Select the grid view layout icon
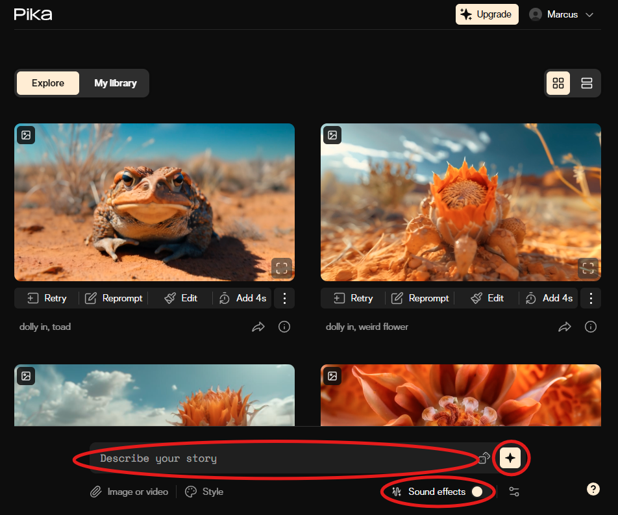The height and width of the screenshot is (515, 618). (558, 83)
